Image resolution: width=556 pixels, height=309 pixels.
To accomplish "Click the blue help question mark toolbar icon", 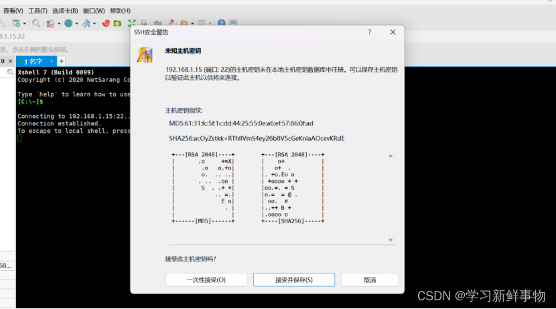I will (222, 23).
